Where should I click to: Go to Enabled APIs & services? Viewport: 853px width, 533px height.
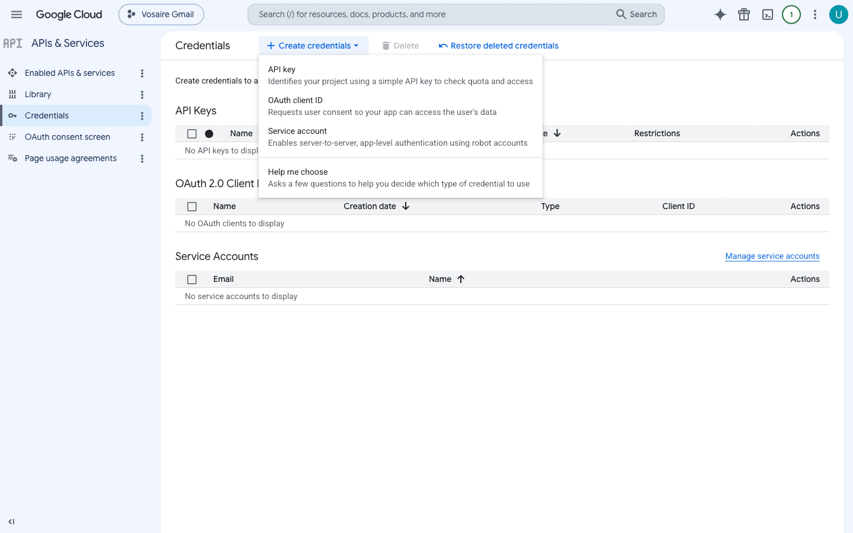pos(70,73)
